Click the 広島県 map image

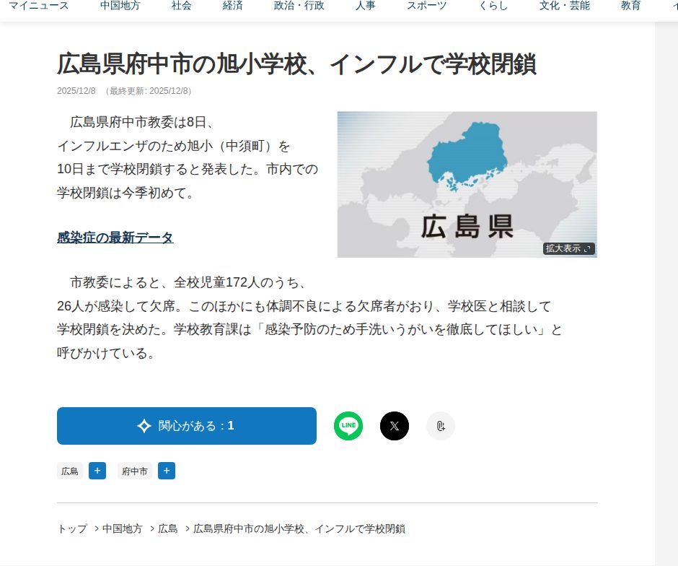click(467, 184)
